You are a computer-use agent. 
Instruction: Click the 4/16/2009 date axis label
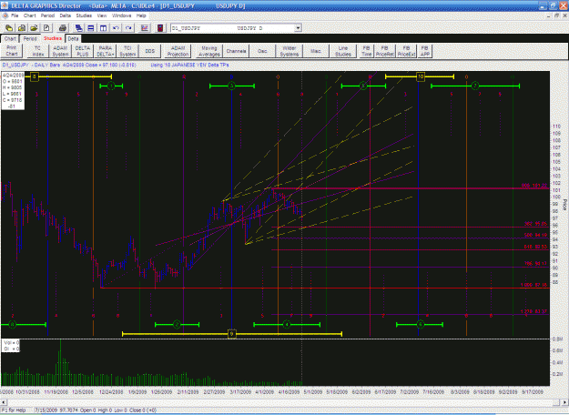point(289,391)
